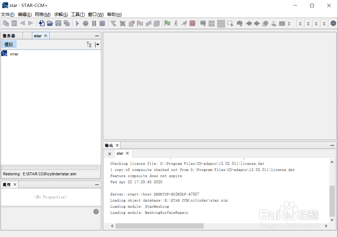The width and height of the screenshot is (338, 237).
Task: Click the Paste clipboard icon
Action: [x=14, y=23]
